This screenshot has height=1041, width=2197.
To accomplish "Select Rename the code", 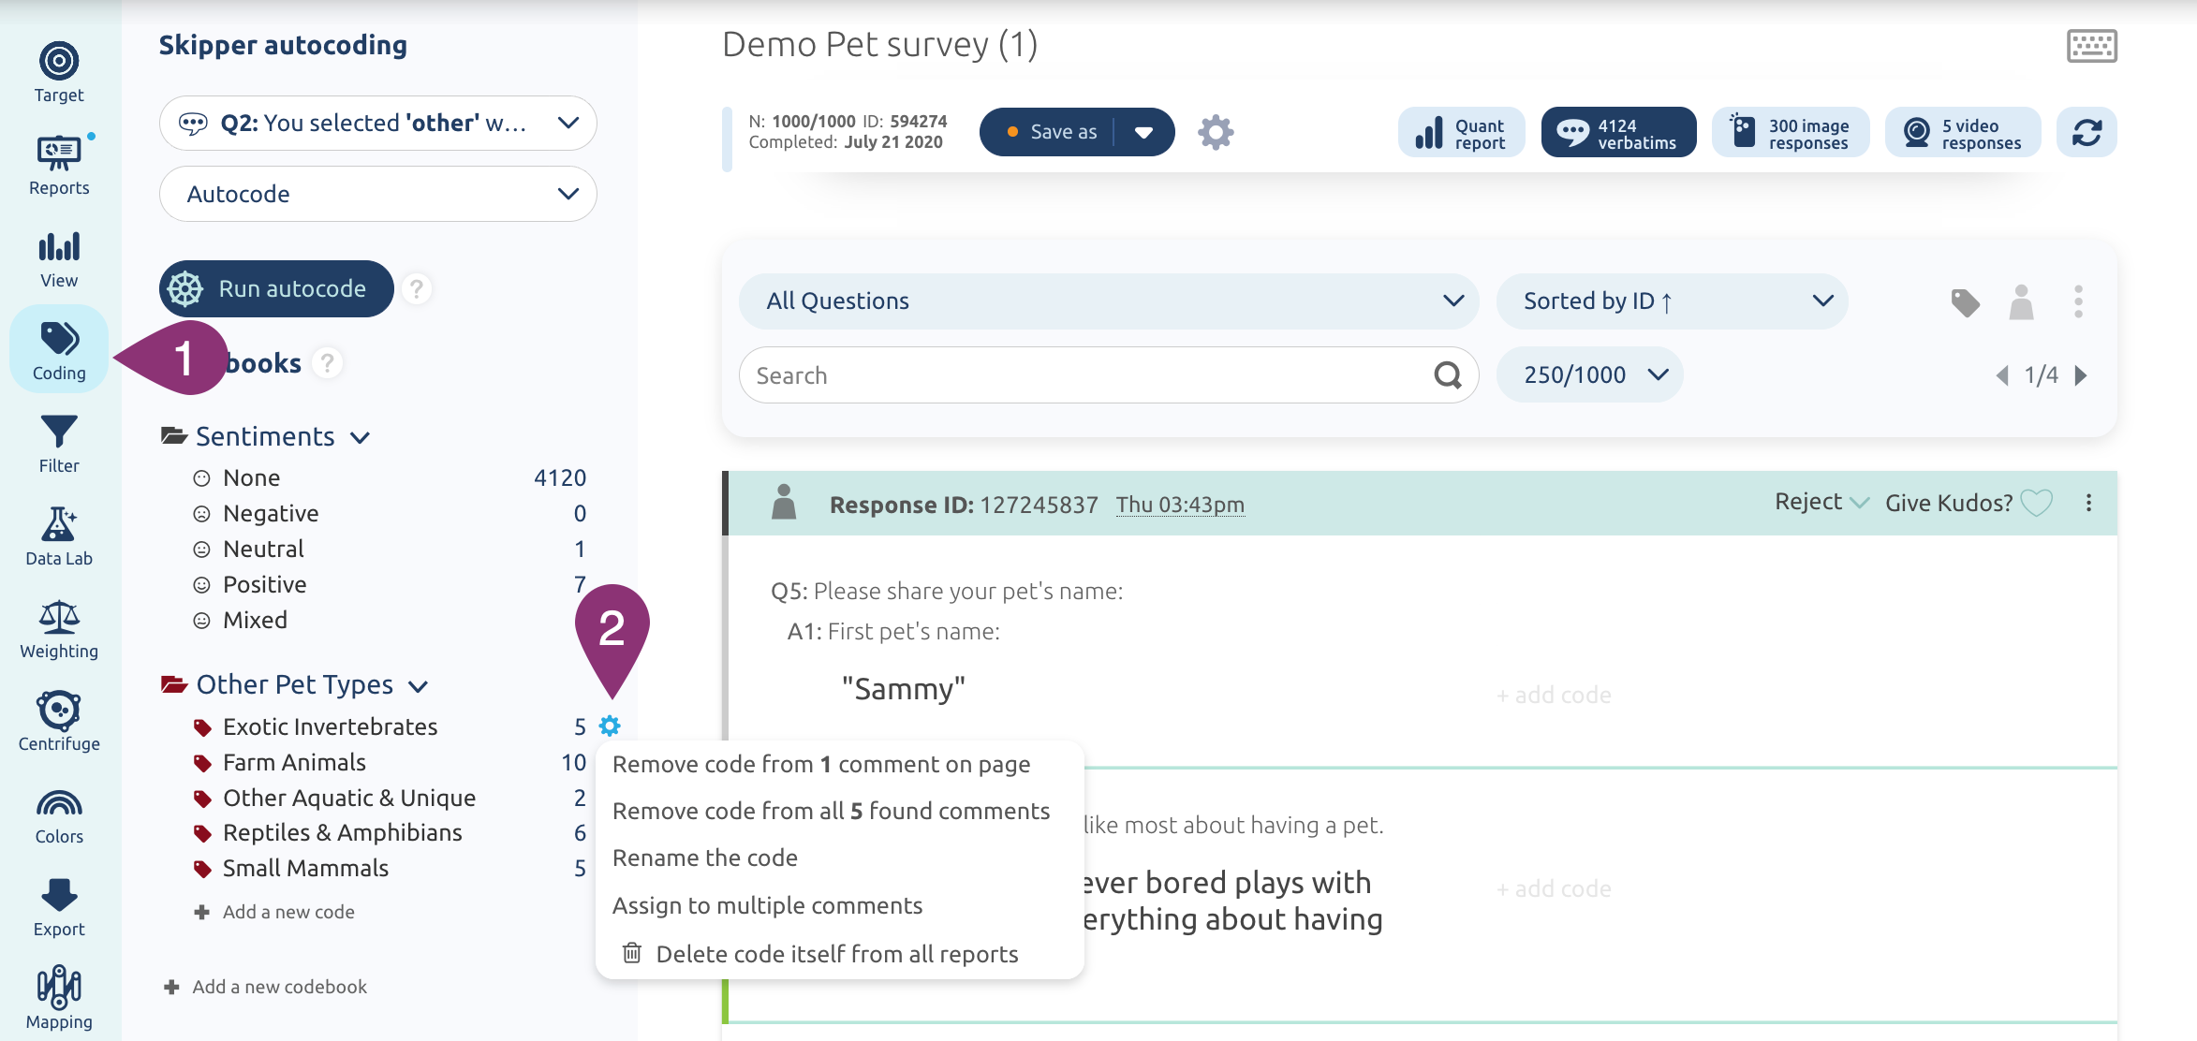I will click(x=705, y=858).
